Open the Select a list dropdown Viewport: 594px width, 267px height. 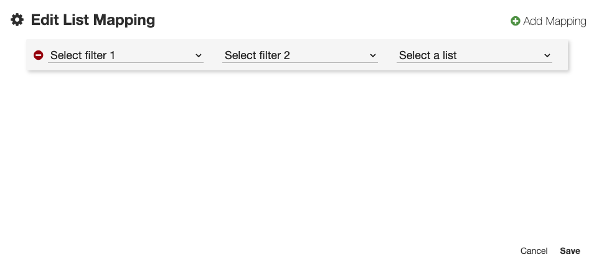point(474,55)
